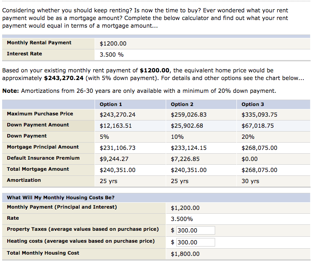Image resolution: width=311 pixels, height=261 pixels.
Task: Click Option 1 purchase price $243,270.24 in table
Action: pos(118,115)
